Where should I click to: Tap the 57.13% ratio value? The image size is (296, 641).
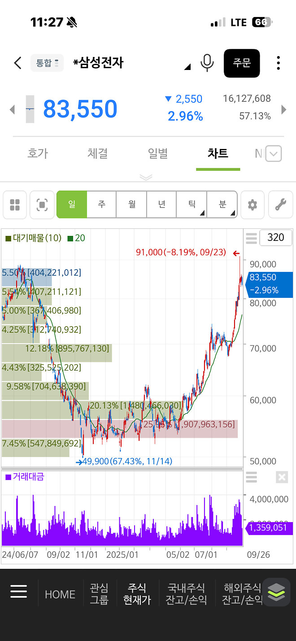(x=255, y=116)
